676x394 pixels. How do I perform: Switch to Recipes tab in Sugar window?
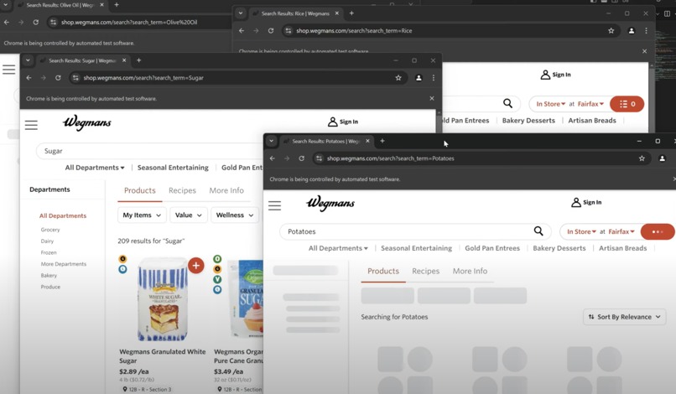pyautogui.click(x=182, y=190)
